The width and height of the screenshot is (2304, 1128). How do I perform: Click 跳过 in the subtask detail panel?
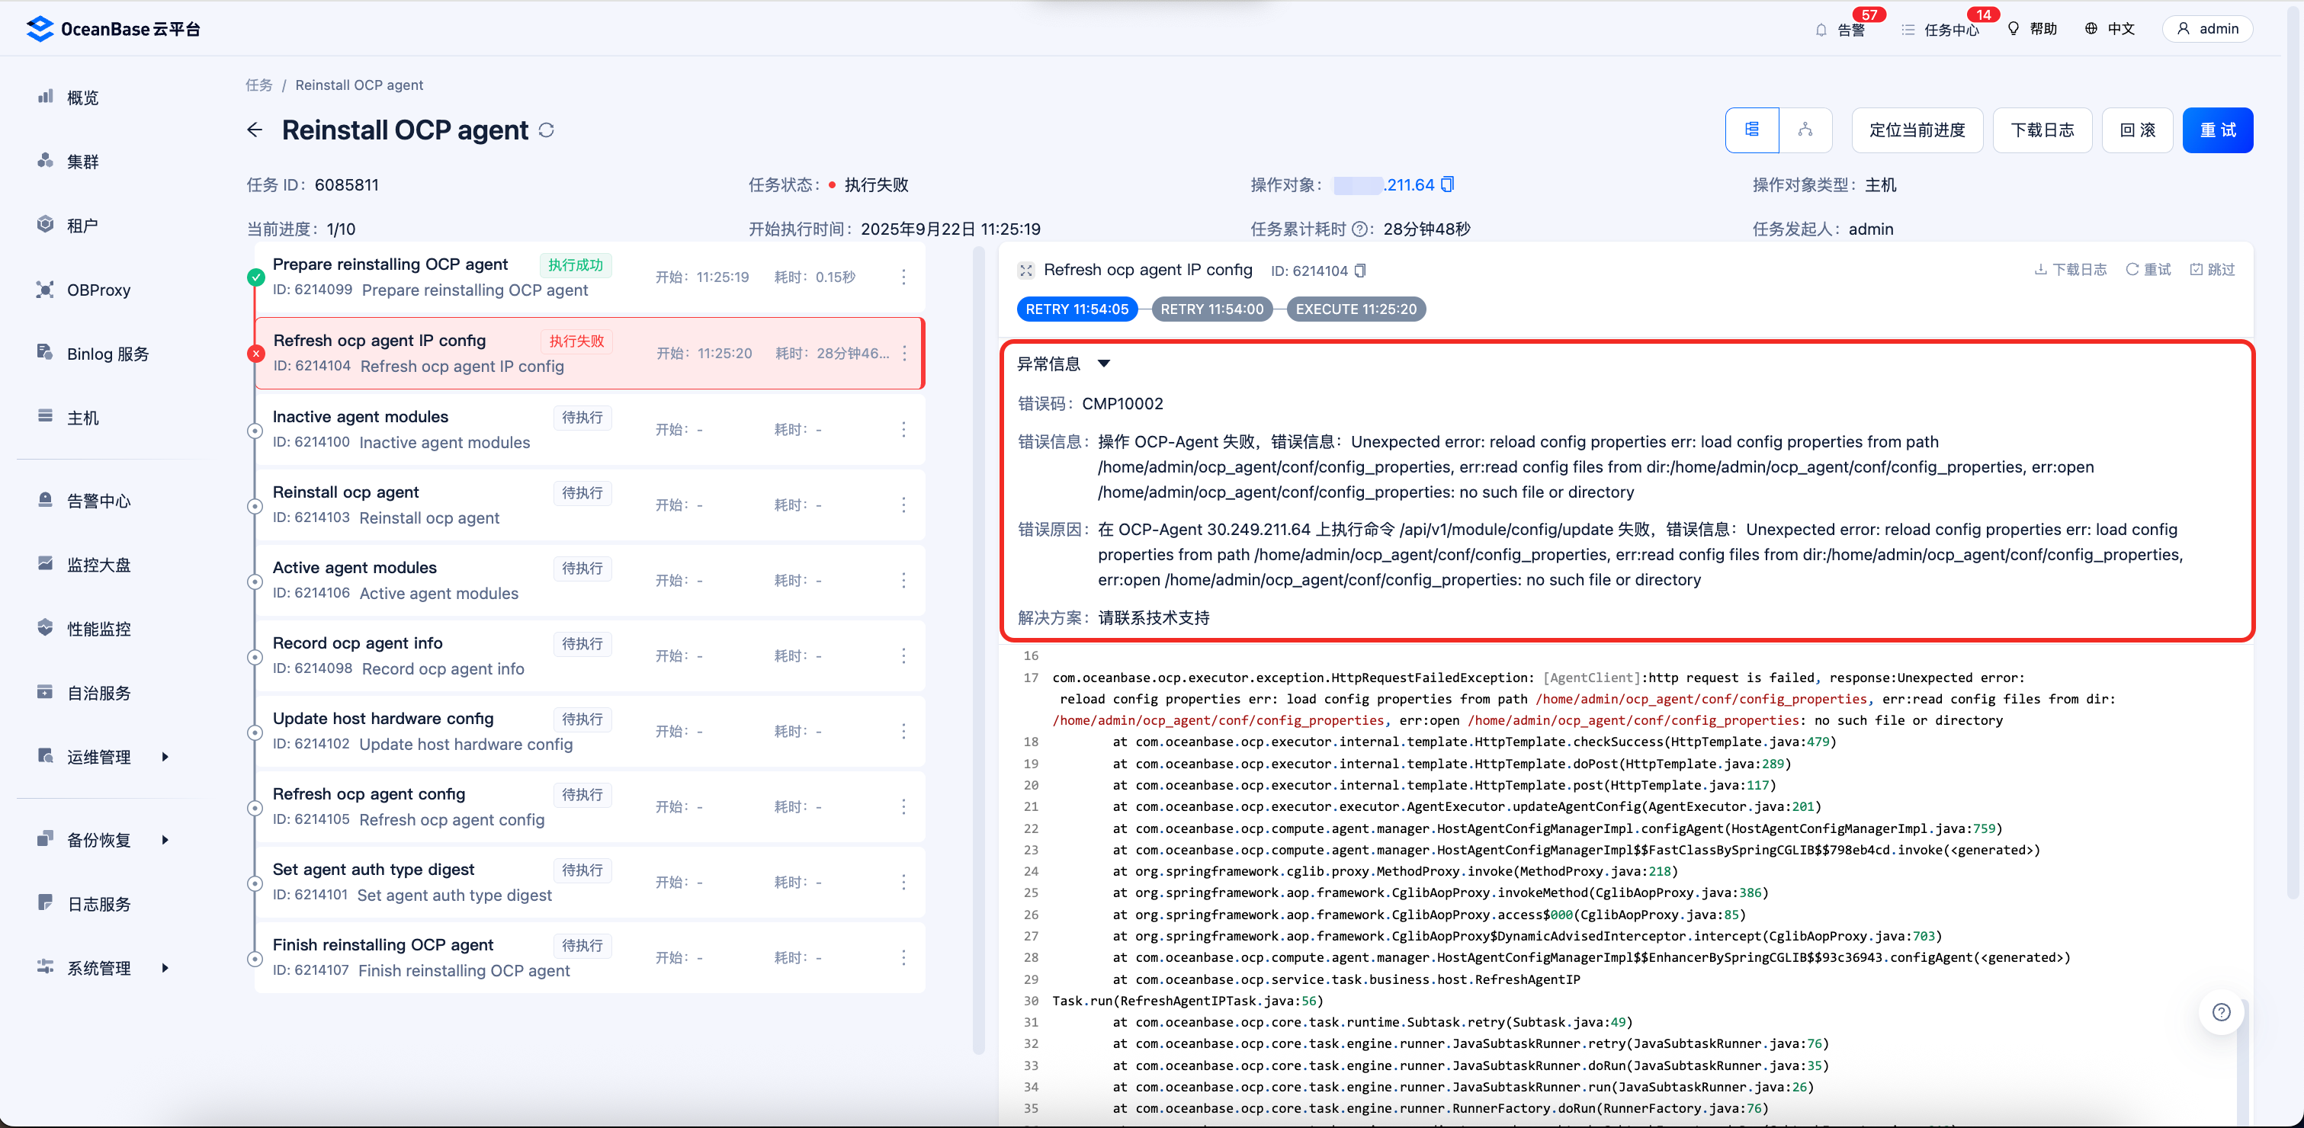(2212, 270)
